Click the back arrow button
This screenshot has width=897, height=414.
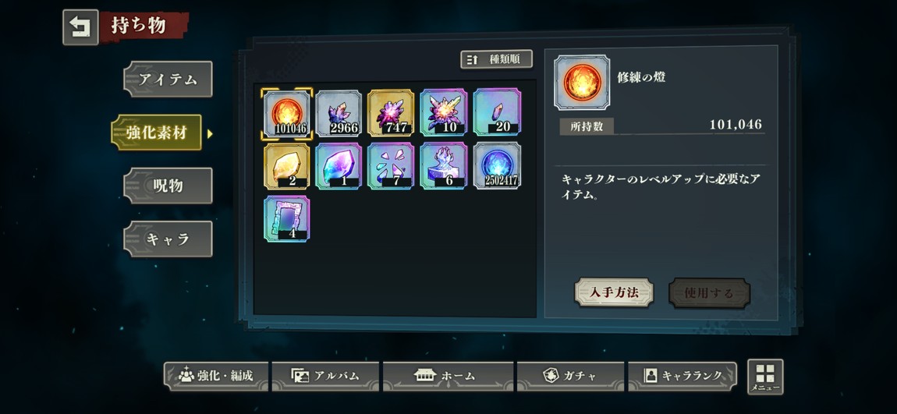(80, 27)
